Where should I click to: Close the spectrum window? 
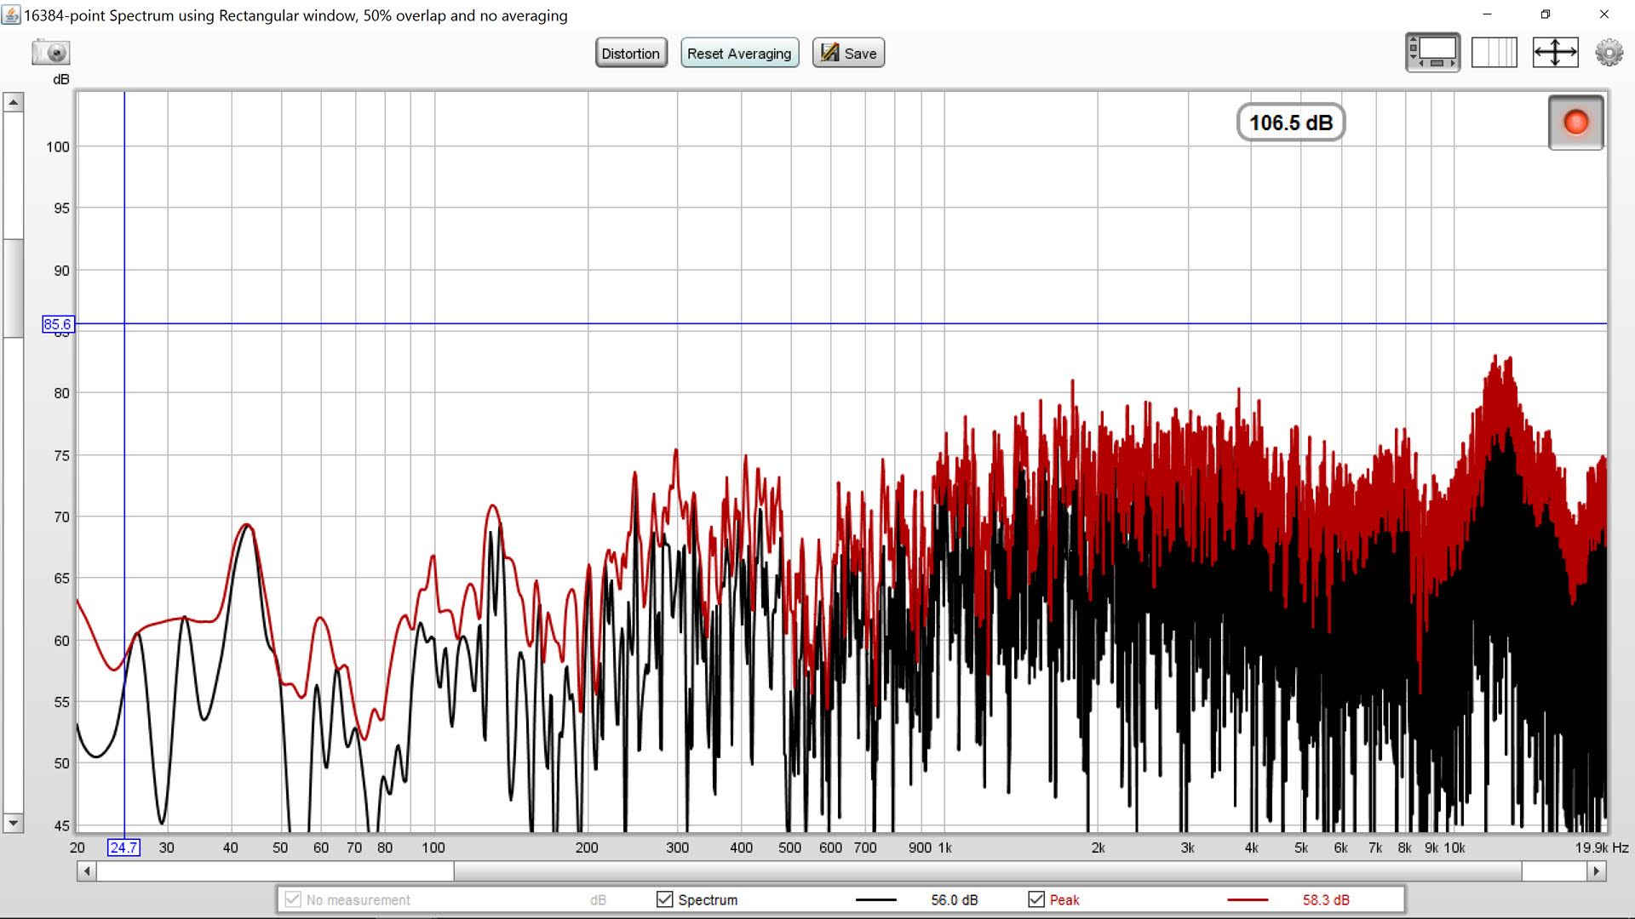click(1604, 14)
